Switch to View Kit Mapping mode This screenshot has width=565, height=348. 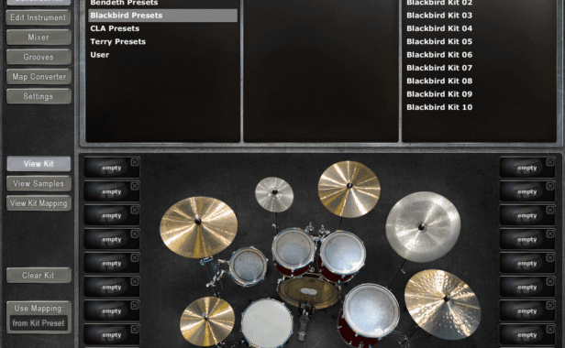pyautogui.click(x=39, y=203)
